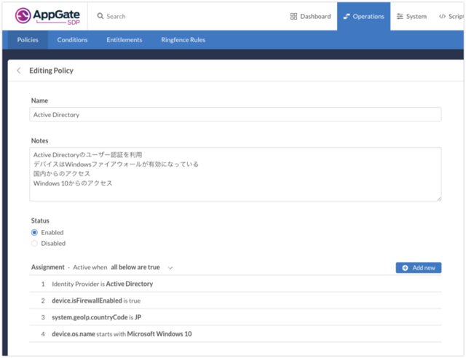Open the System menu

(411, 16)
